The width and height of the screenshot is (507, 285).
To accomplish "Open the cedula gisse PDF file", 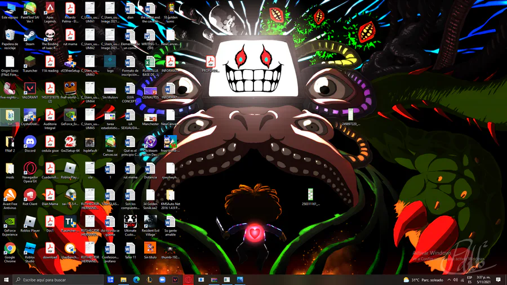I will coord(50,144).
